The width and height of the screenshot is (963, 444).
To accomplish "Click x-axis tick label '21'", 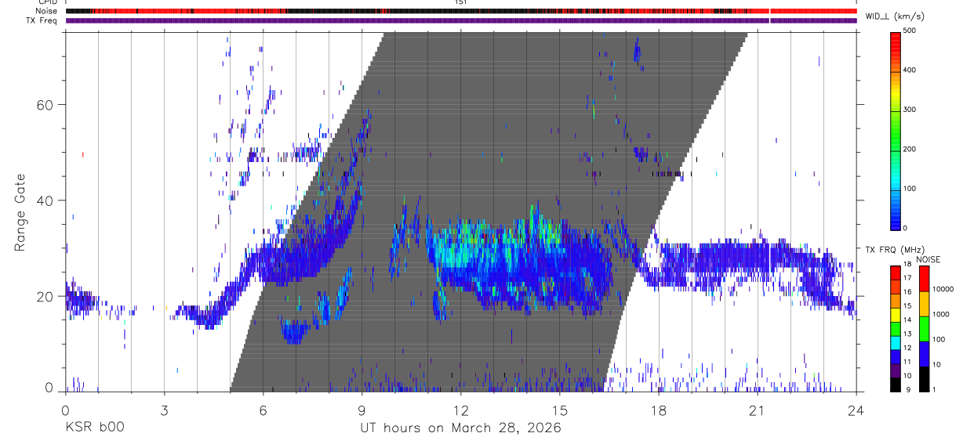I will (x=758, y=410).
